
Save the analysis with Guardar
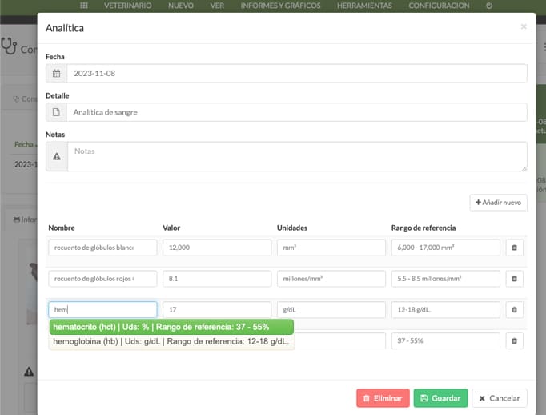tap(440, 398)
